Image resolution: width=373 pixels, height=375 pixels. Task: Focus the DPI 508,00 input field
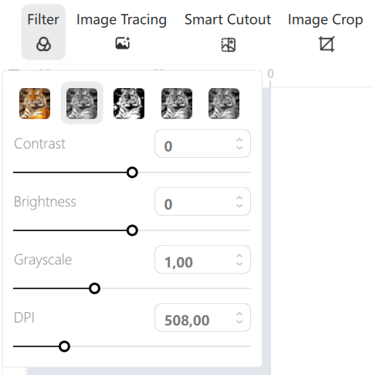click(x=202, y=318)
